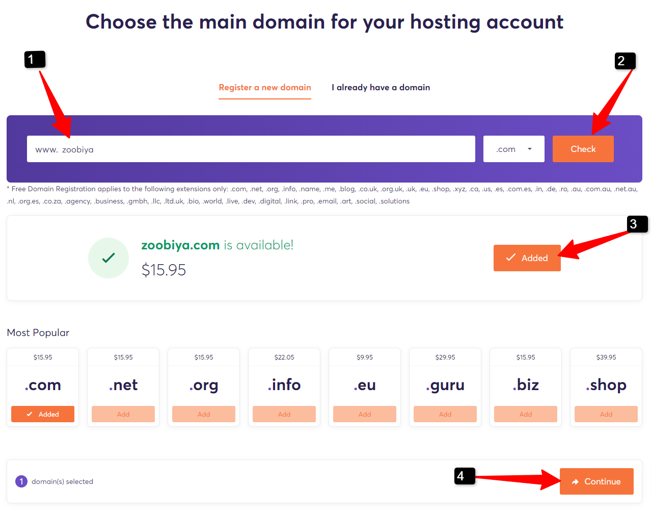Screen dimensions: 651x513
Task: Click the Check button
Action: click(x=583, y=149)
